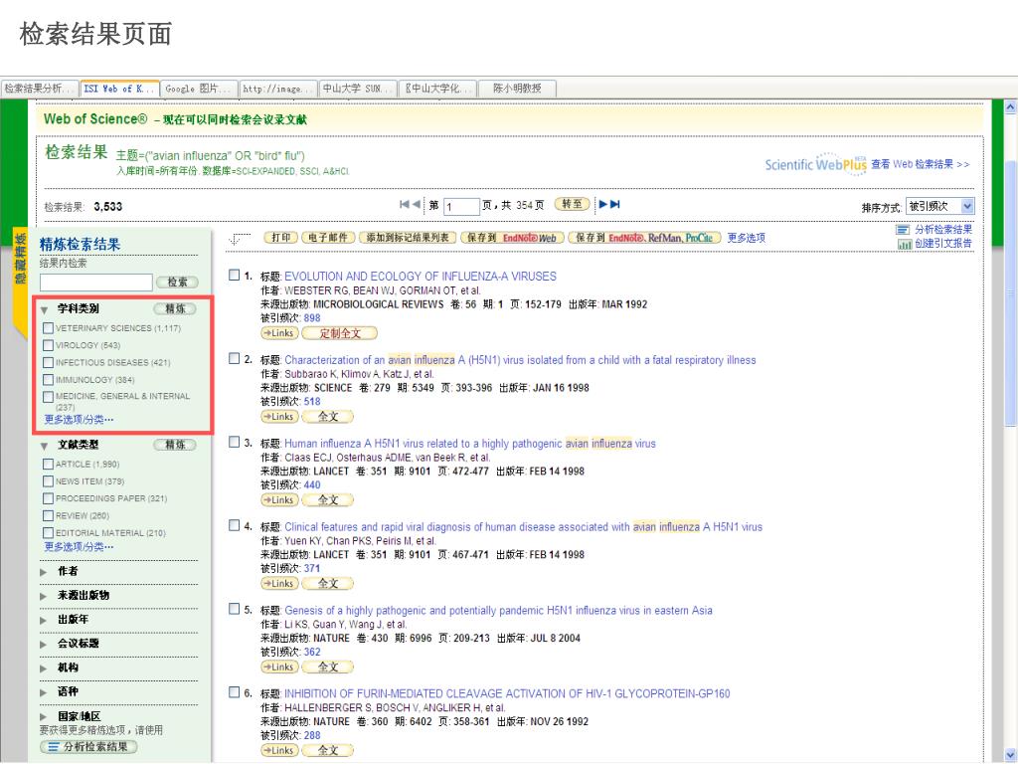Click 精炼 button beside 学科类别
The image size is (1018, 764).
(x=175, y=309)
